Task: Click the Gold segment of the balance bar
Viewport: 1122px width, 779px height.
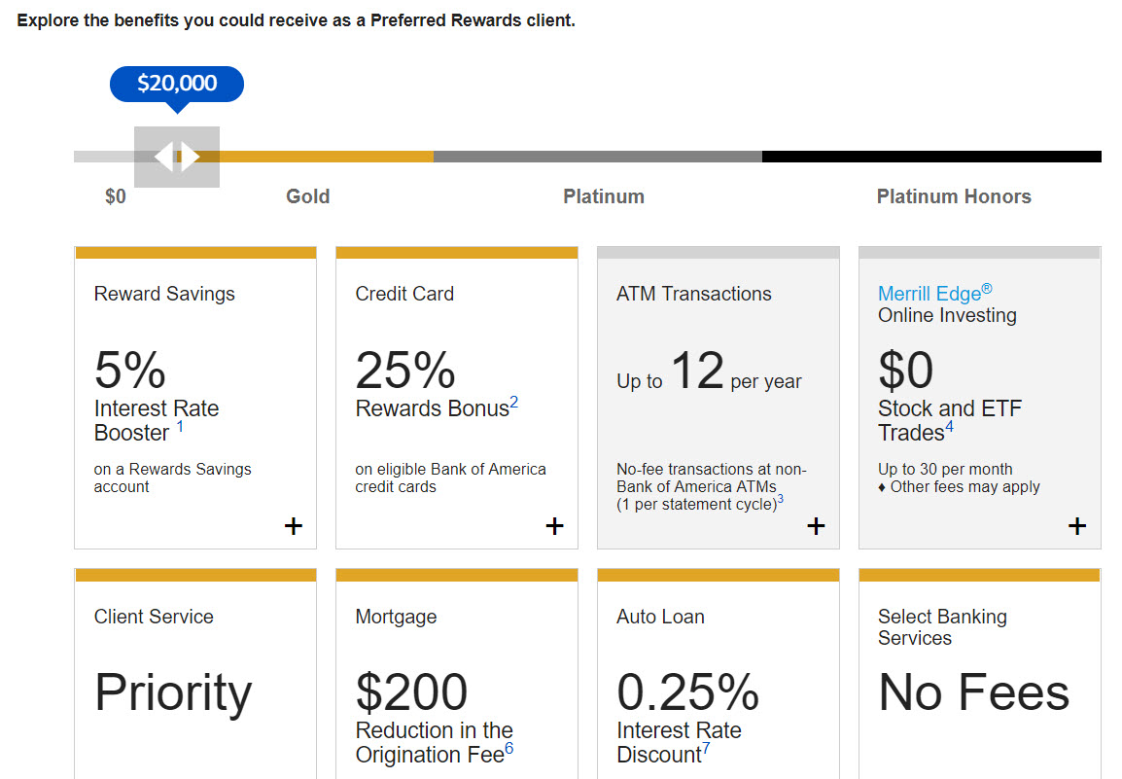Action: (327, 157)
